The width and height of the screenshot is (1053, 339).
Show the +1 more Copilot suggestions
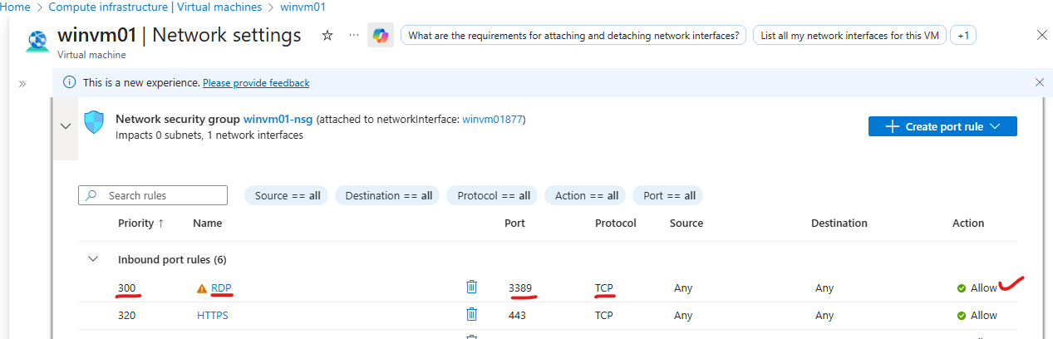[963, 36]
